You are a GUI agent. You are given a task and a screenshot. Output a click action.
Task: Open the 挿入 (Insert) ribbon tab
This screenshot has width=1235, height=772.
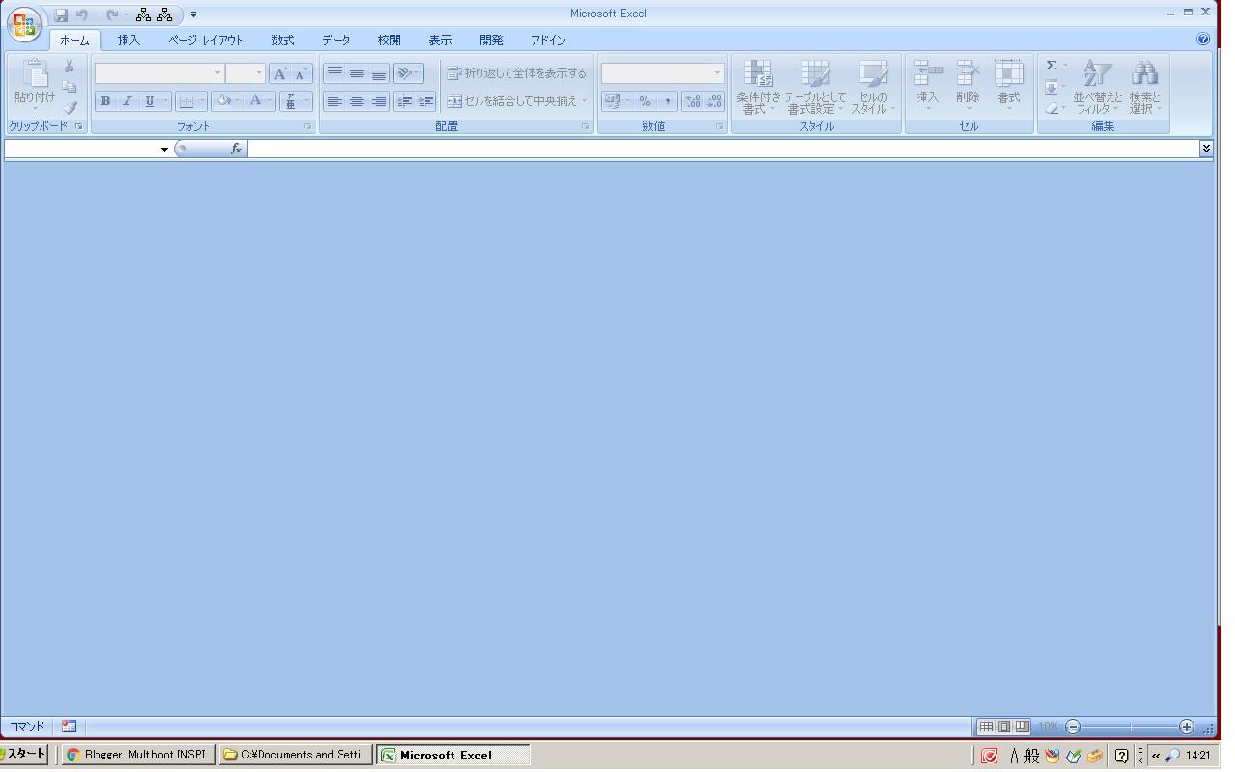tap(128, 41)
